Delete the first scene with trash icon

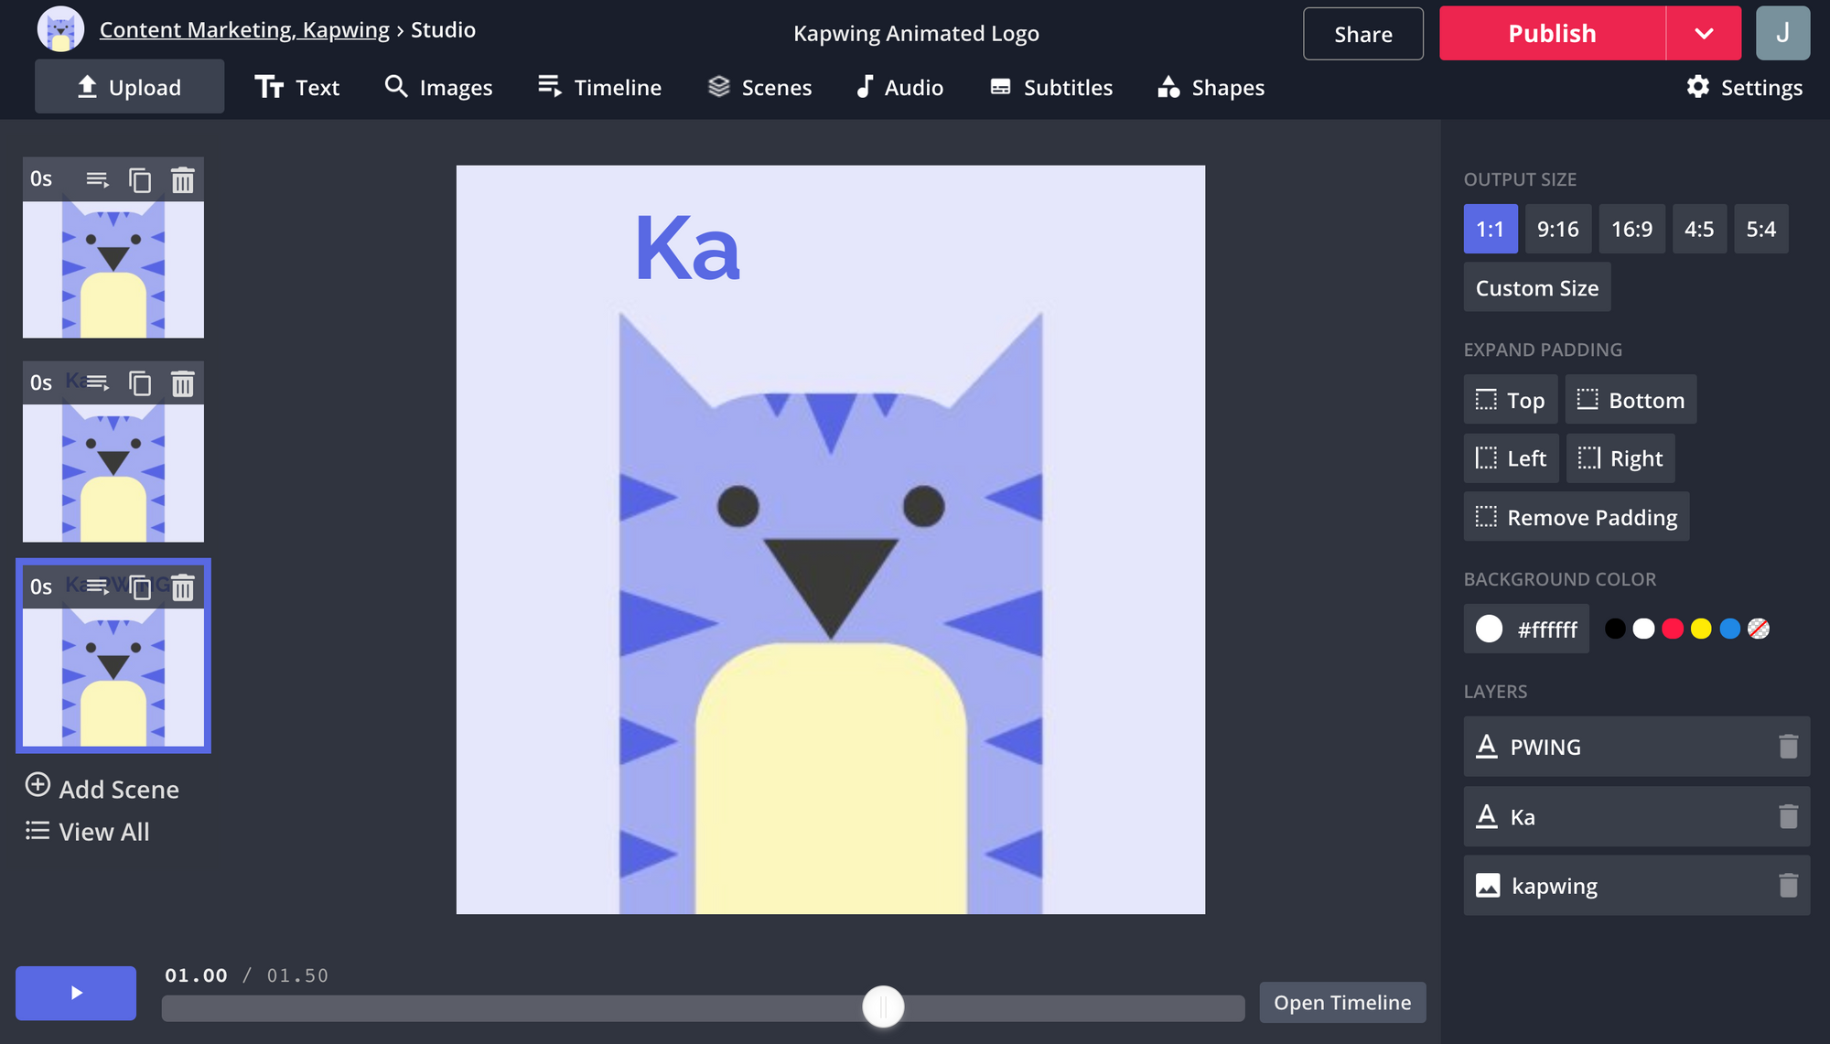click(183, 180)
